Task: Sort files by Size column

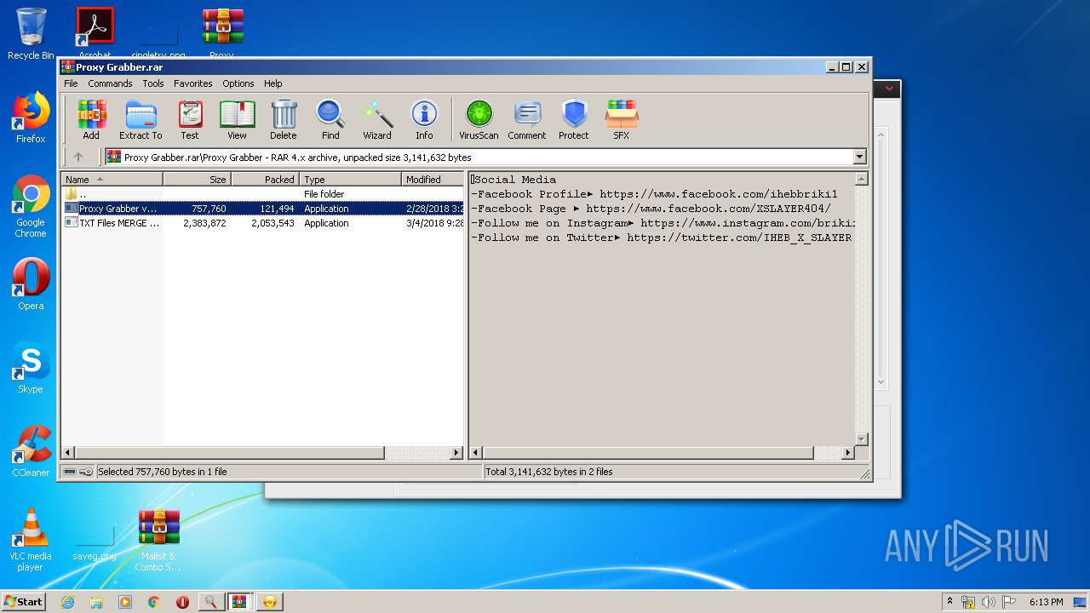Action: click(x=197, y=180)
